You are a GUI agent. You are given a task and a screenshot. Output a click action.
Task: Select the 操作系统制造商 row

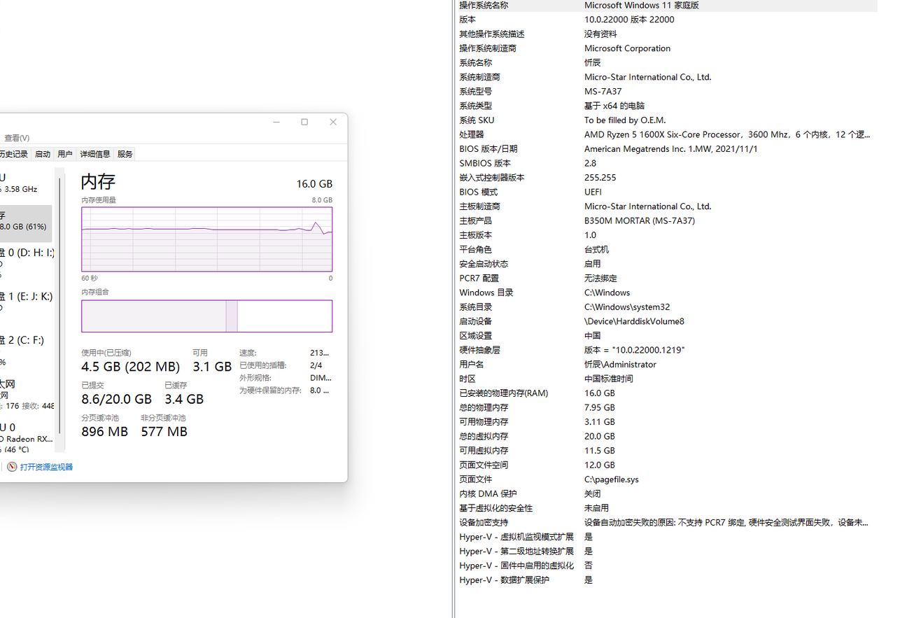click(x=666, y=48)
